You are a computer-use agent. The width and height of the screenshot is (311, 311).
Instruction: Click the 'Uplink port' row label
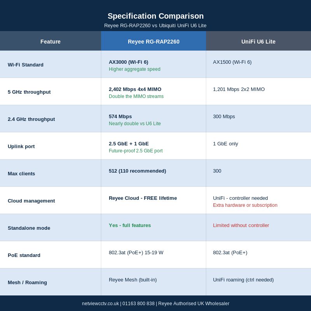click(x=21, y=147)
